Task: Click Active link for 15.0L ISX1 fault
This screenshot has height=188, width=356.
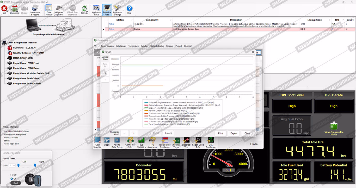Action: click(x=112, y=24)
